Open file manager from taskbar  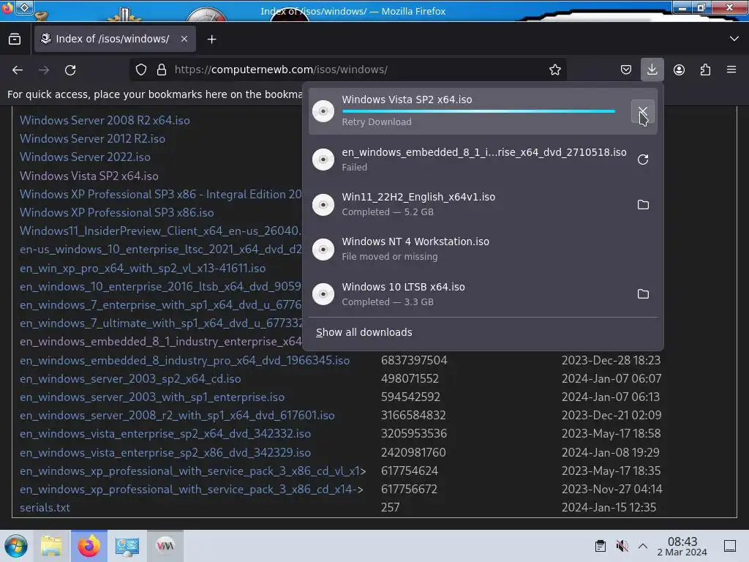coord(51,546)
